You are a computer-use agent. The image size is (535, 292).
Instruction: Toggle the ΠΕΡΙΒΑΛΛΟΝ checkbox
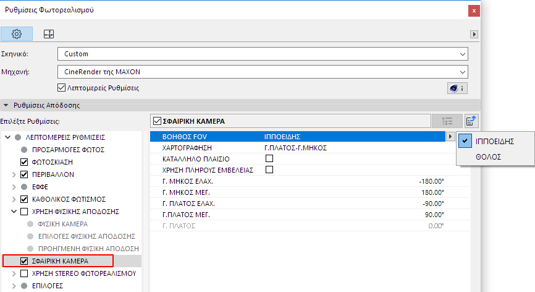tap(24, 174)
